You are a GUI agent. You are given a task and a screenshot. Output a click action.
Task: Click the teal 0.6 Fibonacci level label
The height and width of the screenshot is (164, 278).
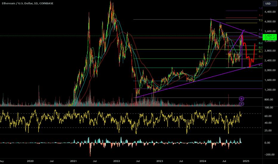coord(261,43)
